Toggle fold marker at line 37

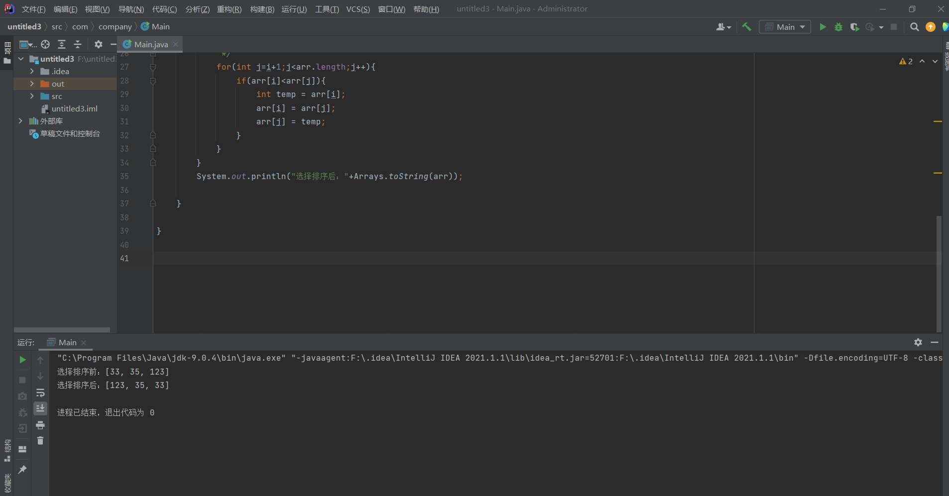point(153,203)
